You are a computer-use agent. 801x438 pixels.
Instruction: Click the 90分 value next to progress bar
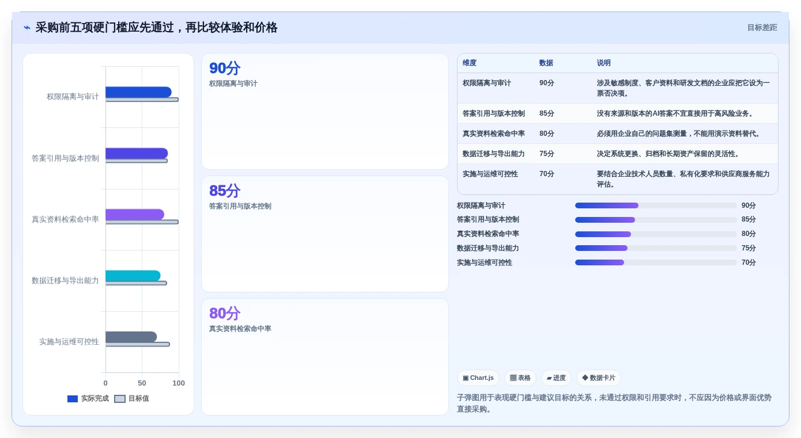[749, 205]
